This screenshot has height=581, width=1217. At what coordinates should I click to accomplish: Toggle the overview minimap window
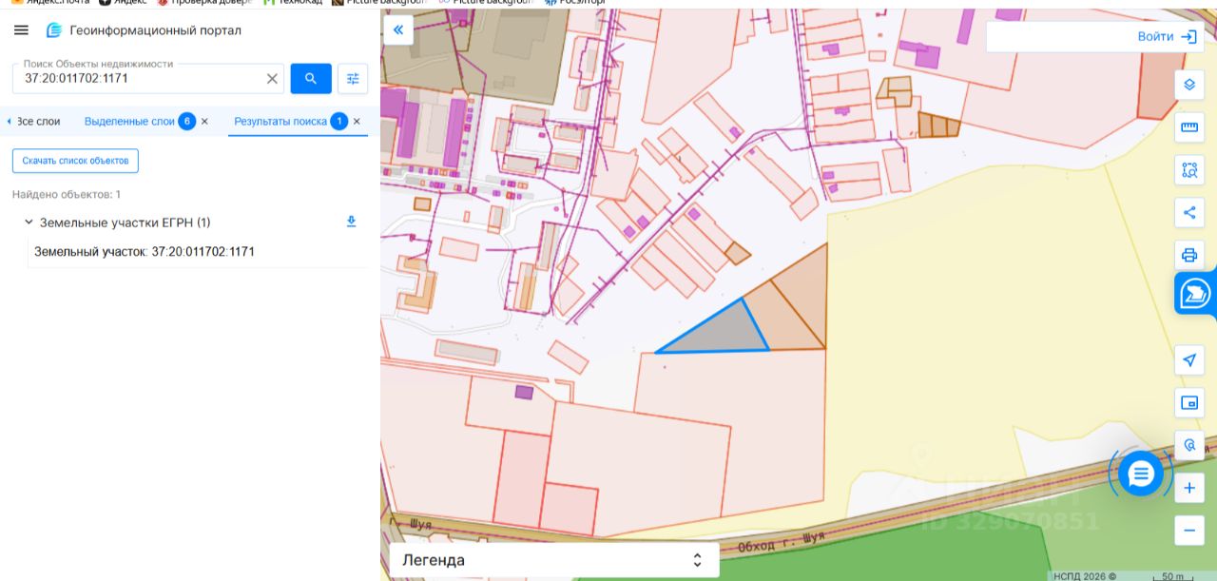(1188, 402)
